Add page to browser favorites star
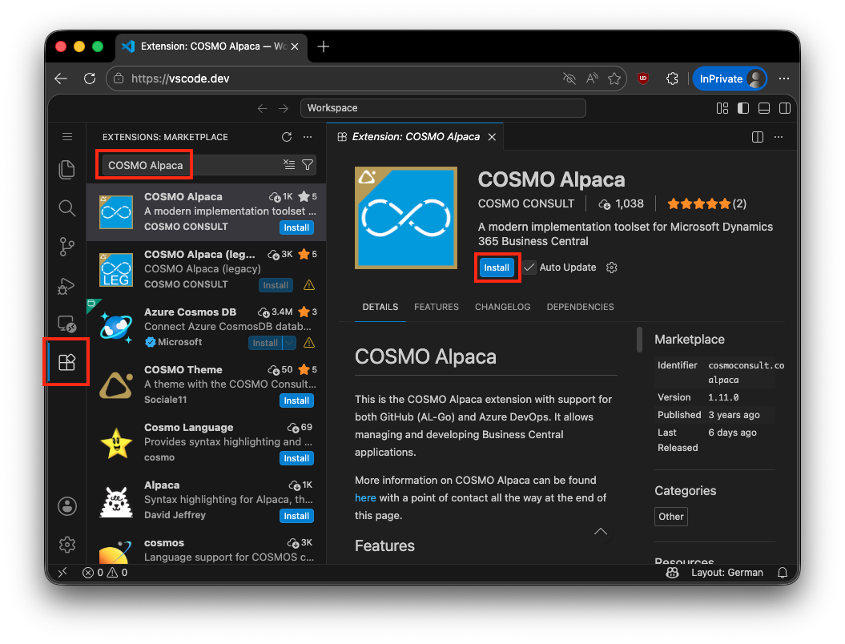 614,78
